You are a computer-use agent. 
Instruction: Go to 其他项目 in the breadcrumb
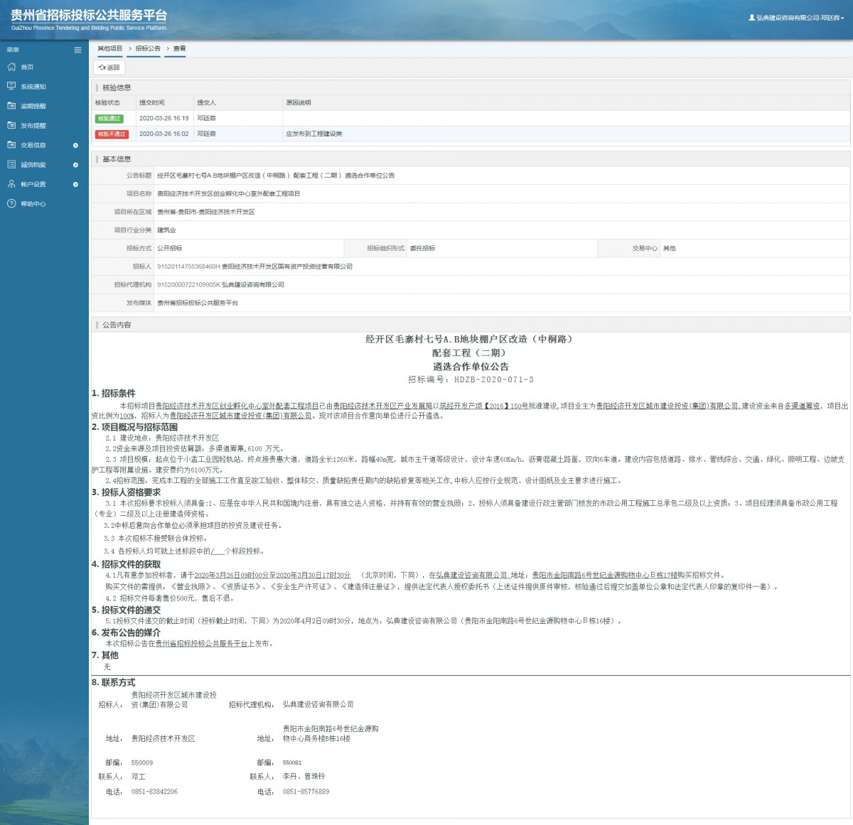(110, 48)
